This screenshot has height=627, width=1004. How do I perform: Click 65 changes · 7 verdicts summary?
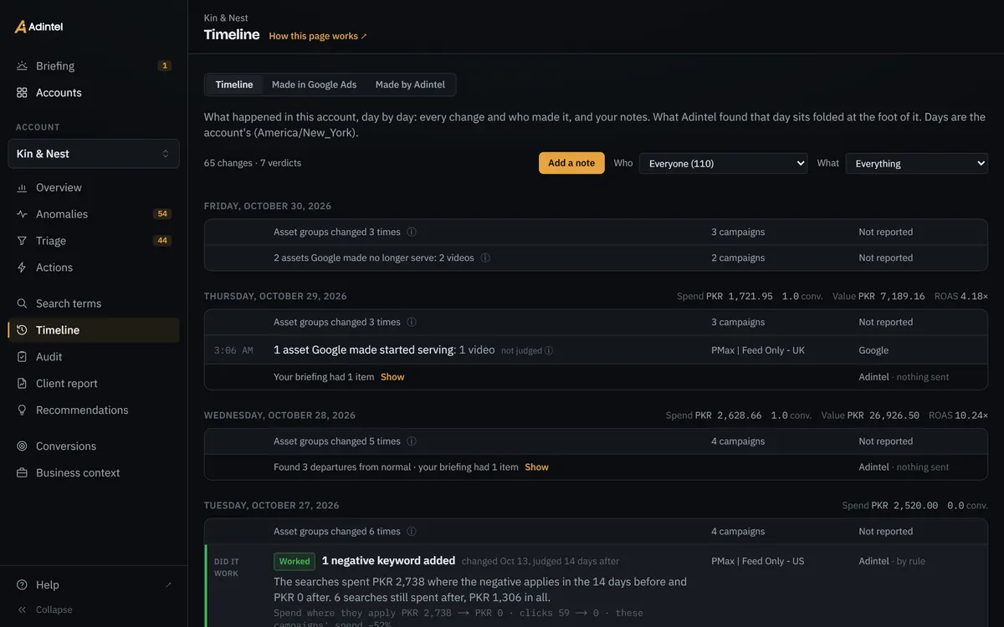tap(253, 164)
